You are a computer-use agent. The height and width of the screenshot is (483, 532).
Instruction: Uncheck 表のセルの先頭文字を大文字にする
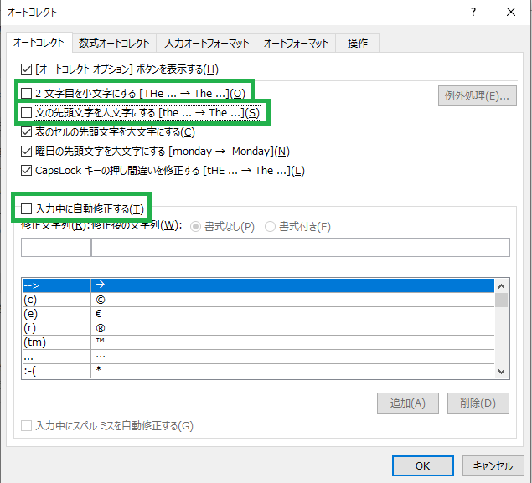(26, 132)
